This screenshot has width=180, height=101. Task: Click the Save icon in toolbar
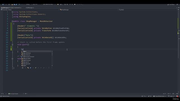[x=14, y=4]
